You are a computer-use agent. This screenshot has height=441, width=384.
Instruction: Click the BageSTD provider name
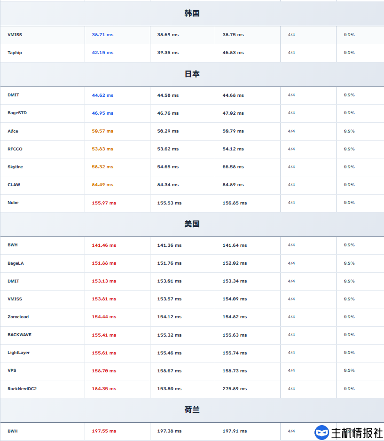[17, 113]
